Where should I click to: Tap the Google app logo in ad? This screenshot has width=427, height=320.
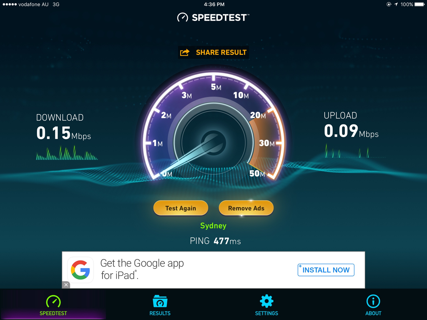80,270
